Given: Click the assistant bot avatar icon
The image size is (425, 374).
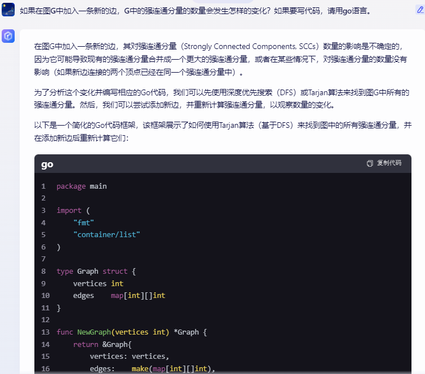Looking at the screenshot, I should (x=8, y=36).
